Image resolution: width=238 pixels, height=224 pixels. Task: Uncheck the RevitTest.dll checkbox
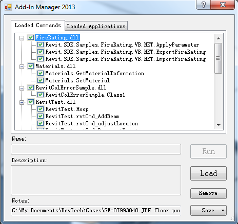click(31, 102)
